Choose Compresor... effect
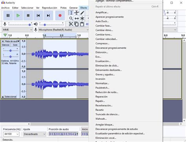The height and width of the screenshot is (142, 186). pos(102,43)
